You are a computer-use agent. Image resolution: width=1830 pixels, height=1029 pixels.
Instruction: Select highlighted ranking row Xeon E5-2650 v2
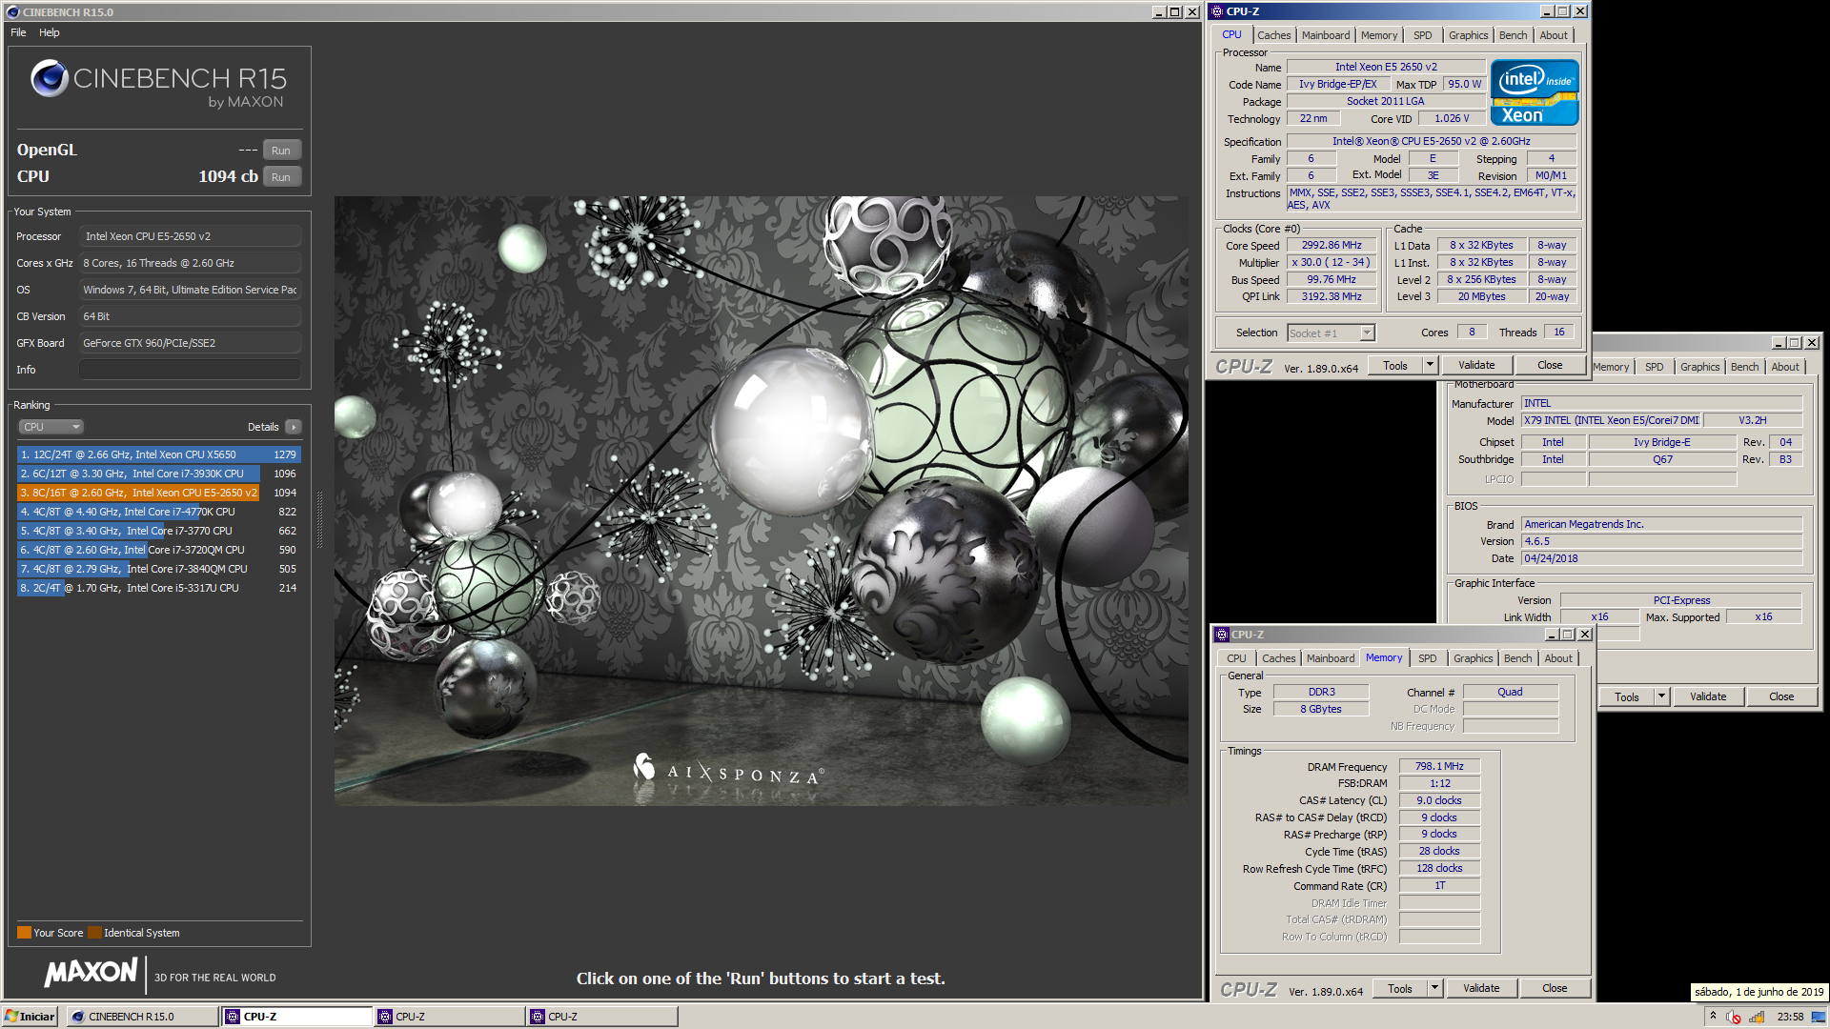(158, 493)
